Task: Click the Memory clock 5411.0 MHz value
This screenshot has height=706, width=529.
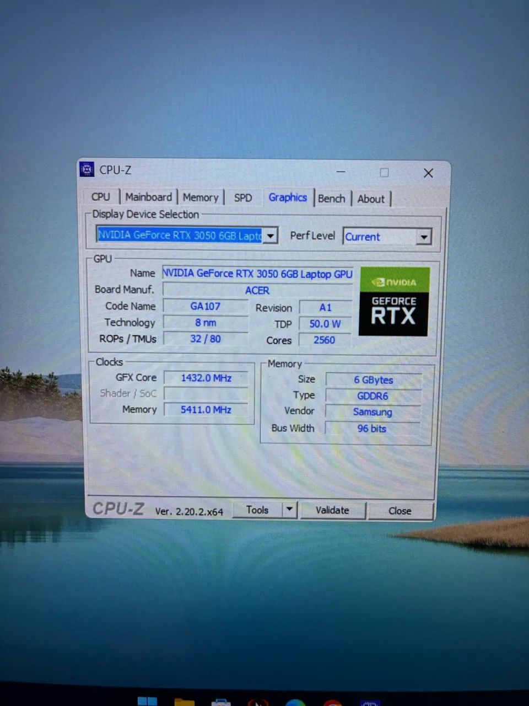Action: pyautogui.click(x=206, y=409)
